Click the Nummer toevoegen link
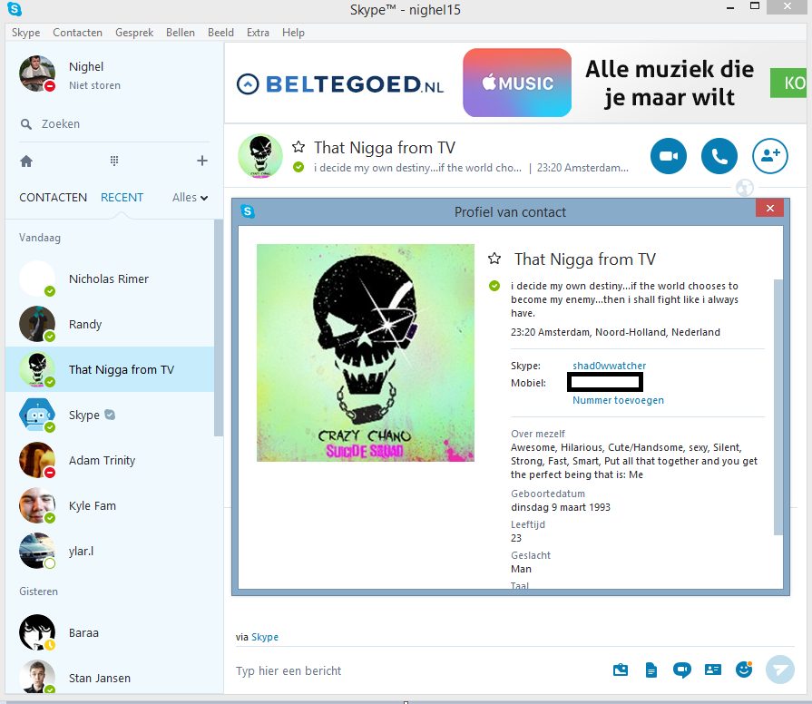The image size is (812, 704). (x=618, y=400)
